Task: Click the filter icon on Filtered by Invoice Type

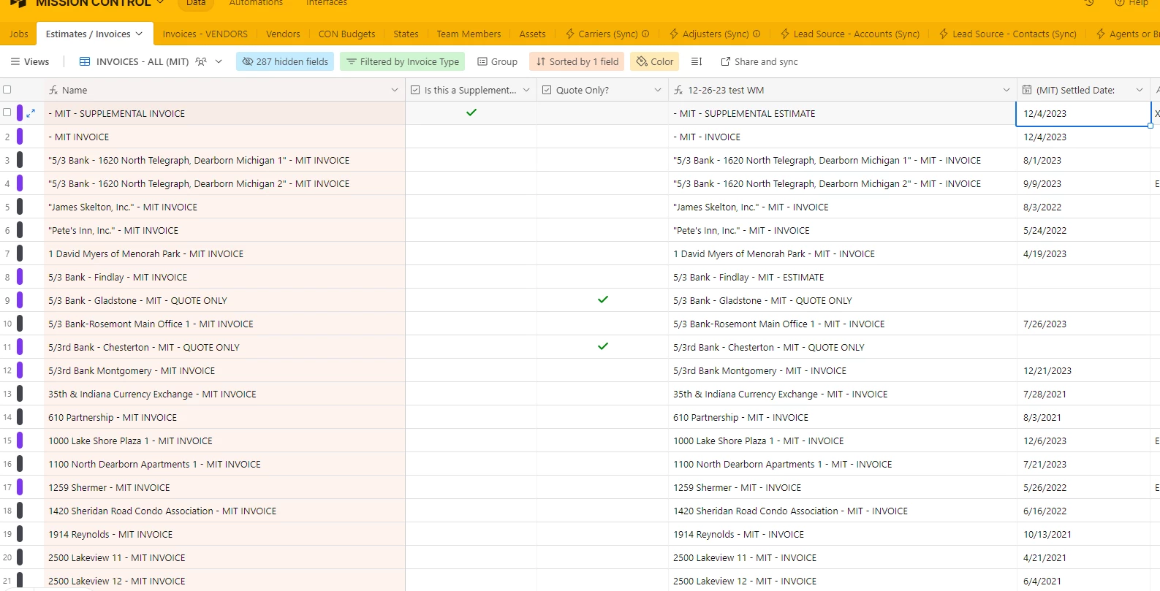Action: [x=352, y=62]
